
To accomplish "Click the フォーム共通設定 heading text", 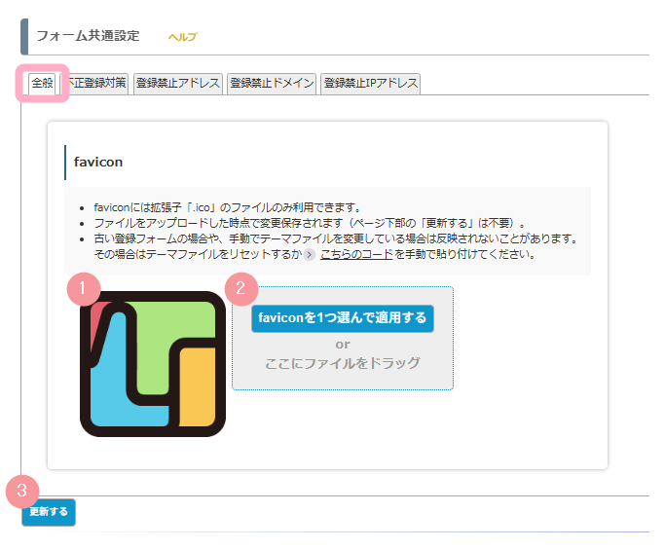I will 89,36.
